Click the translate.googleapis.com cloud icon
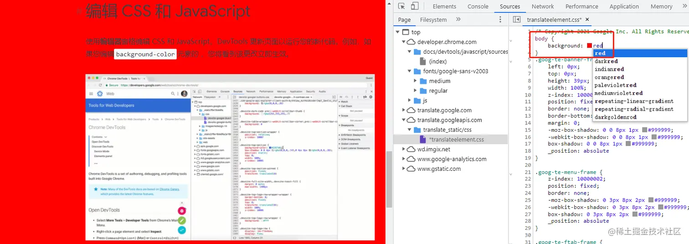 pos(411,120)
